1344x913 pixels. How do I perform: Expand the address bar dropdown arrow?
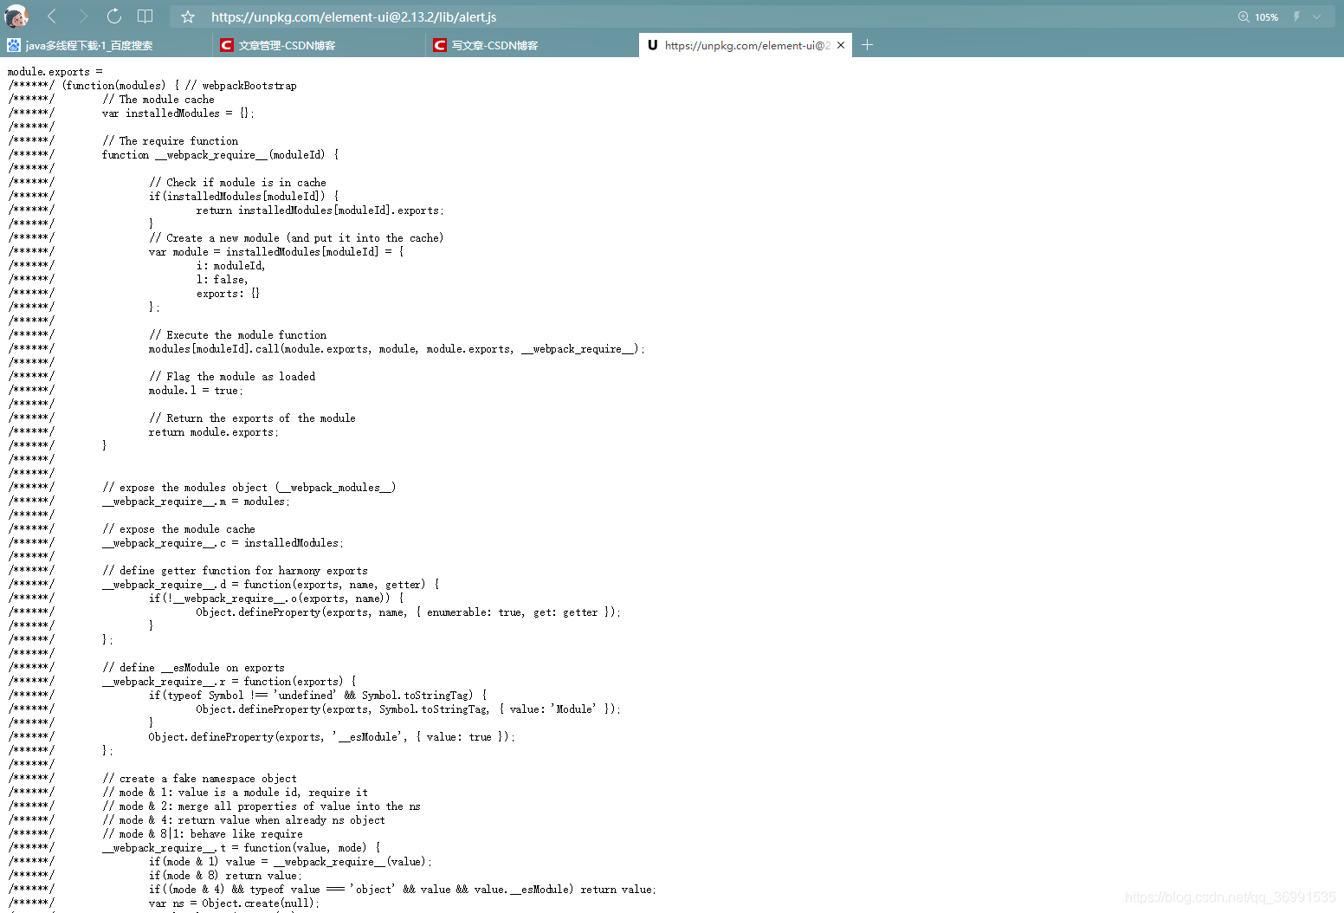tap(1317, 16)
